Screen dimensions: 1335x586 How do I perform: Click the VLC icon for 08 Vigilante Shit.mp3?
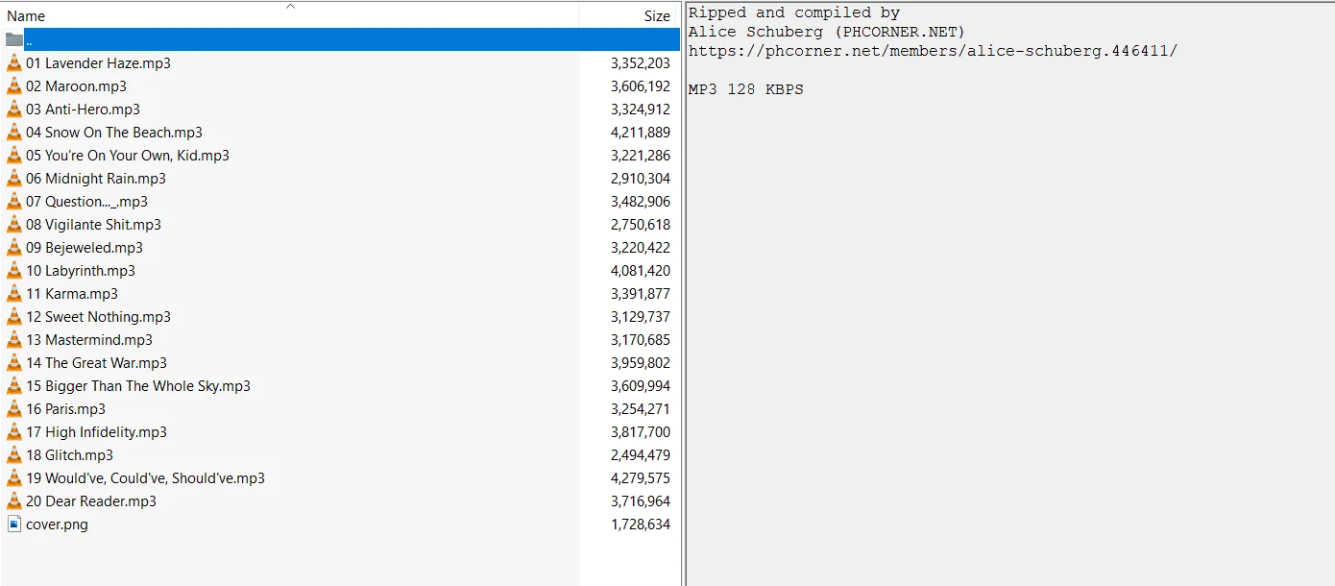[14, 225]
